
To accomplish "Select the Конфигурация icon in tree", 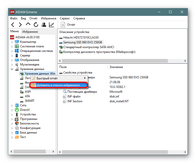I will click(x=17, y=128).
